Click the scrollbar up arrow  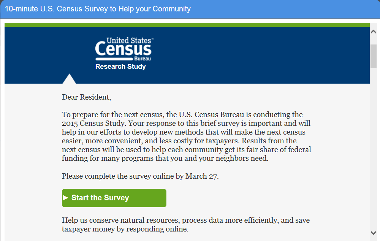point(374,32)
